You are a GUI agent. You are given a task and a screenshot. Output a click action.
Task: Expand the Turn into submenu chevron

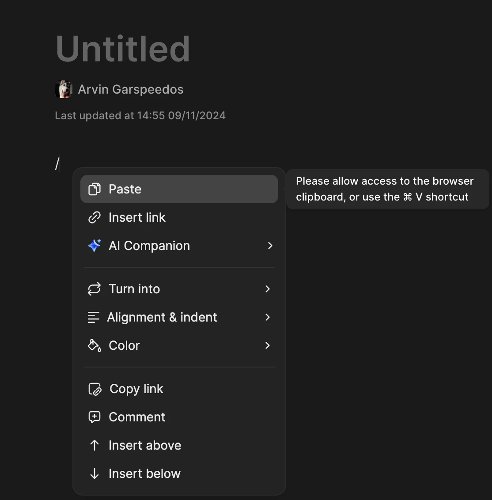coord(267,289)
